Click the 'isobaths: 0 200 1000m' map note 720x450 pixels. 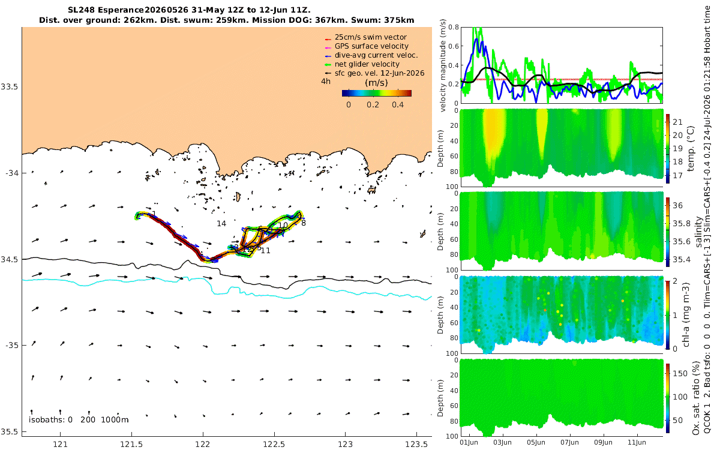tap(78, 419)
